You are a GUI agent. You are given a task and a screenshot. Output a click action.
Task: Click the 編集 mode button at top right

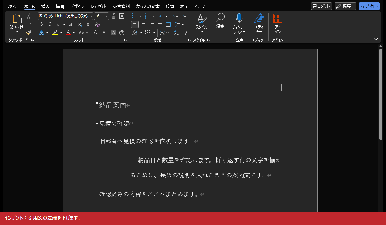pos(345,6)
